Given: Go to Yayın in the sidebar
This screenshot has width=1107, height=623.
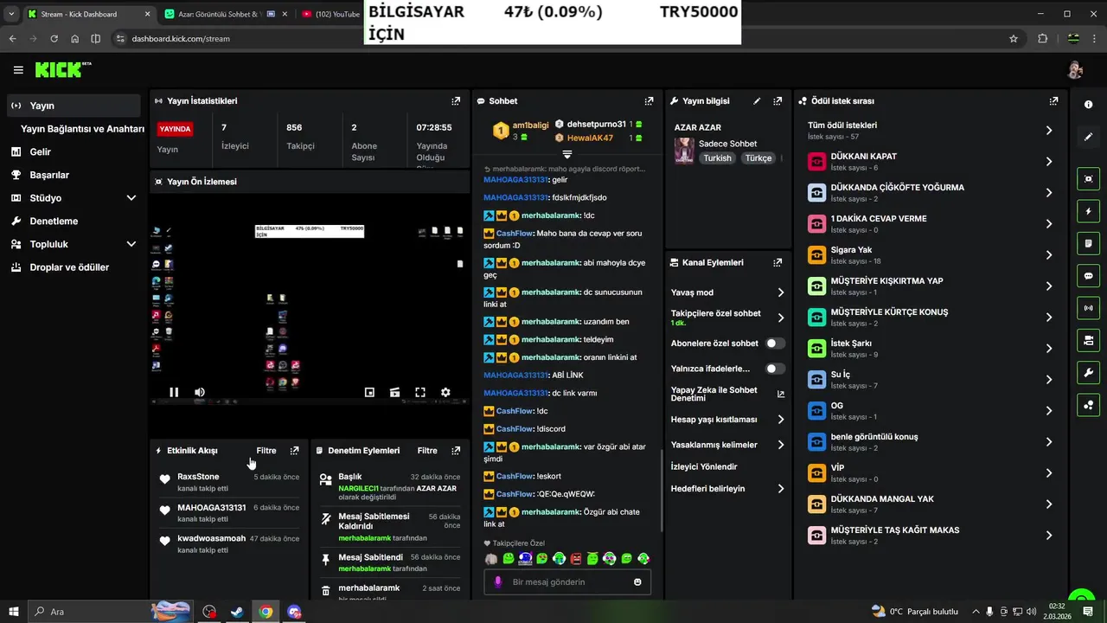Looking at the screenshot, I should click(74, 106).
